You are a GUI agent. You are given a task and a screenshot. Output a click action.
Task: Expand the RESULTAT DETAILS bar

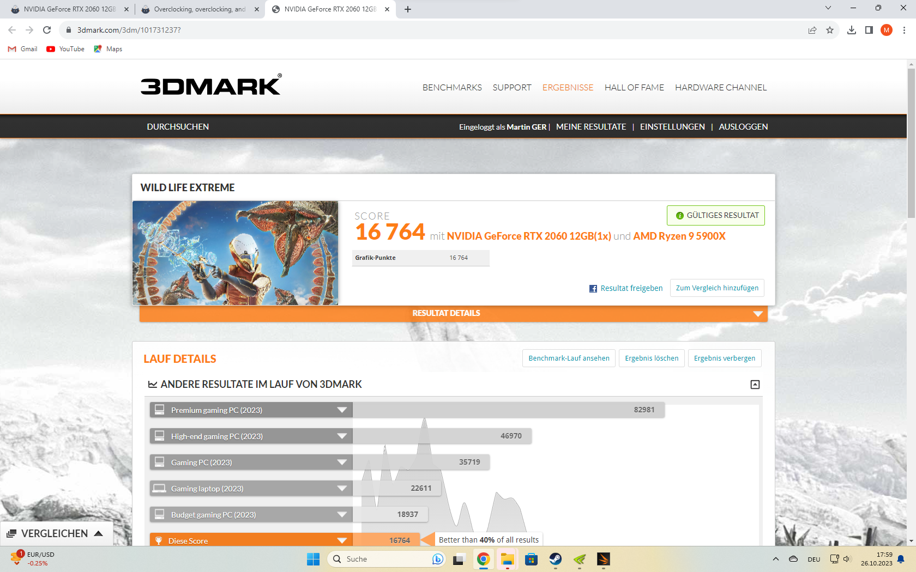(454, 313)
